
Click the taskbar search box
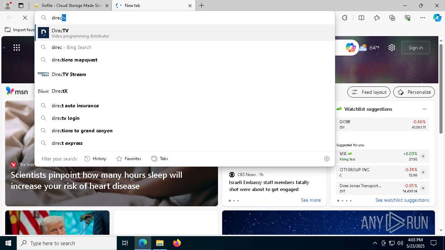67,243
